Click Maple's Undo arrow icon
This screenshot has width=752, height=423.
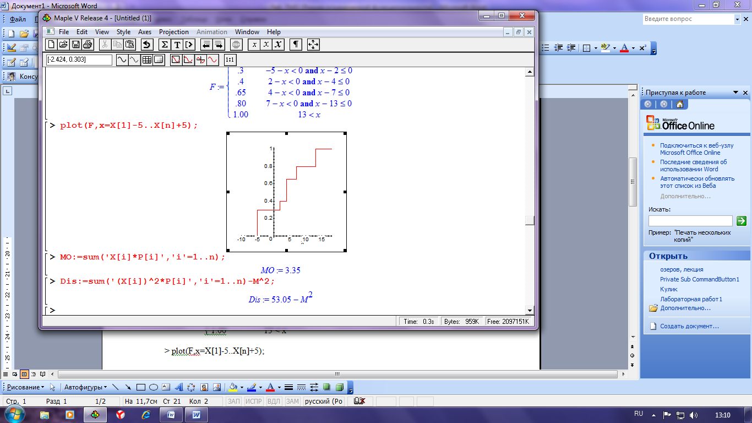(146, 45)
